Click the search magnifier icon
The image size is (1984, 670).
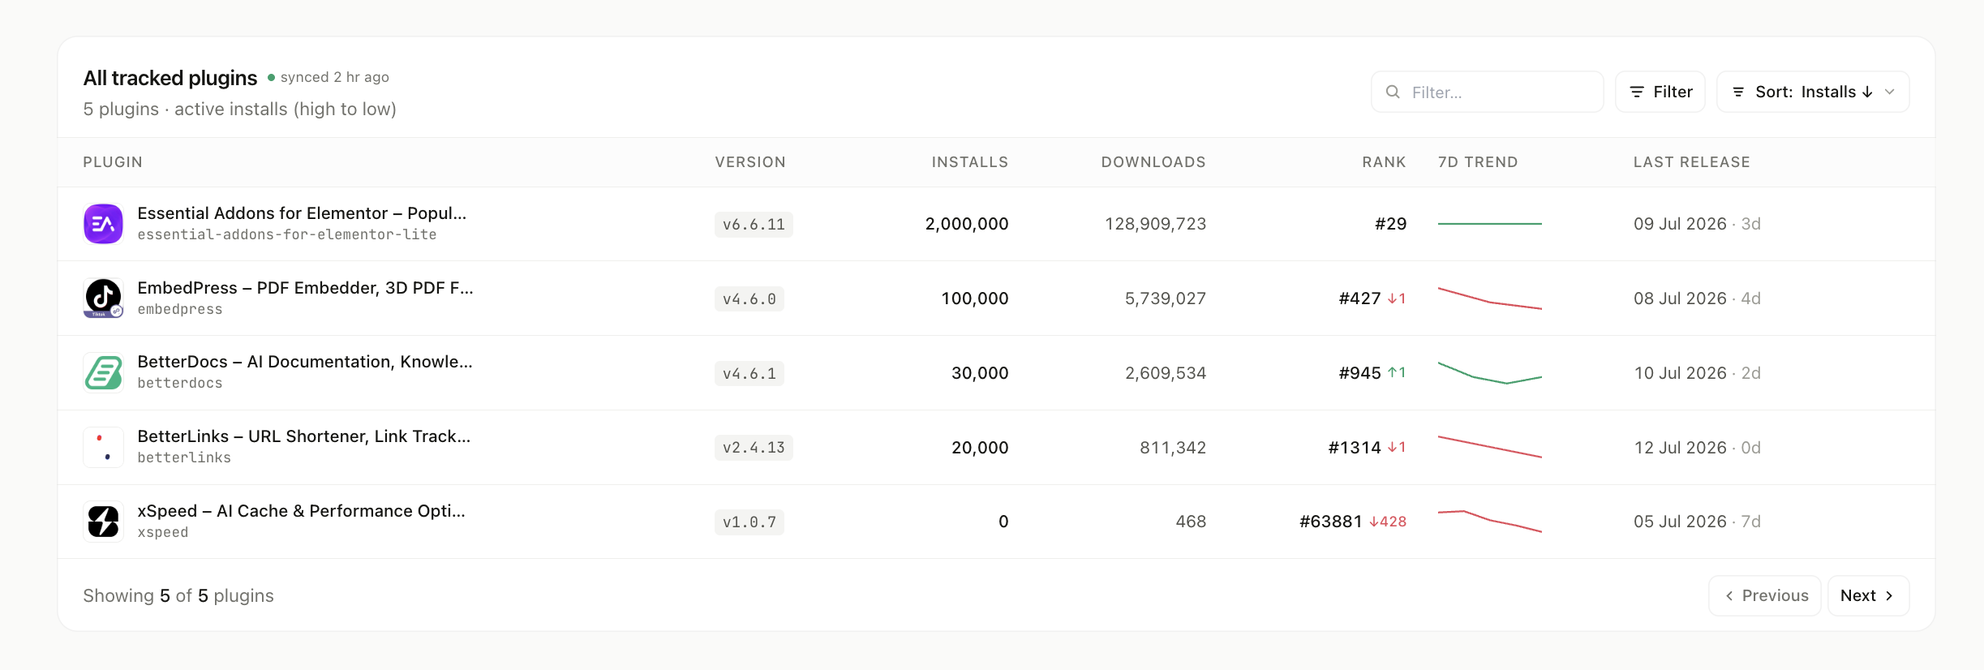[1393, 92]
